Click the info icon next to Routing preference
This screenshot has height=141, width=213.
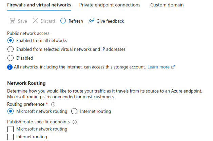pos(53,104)
